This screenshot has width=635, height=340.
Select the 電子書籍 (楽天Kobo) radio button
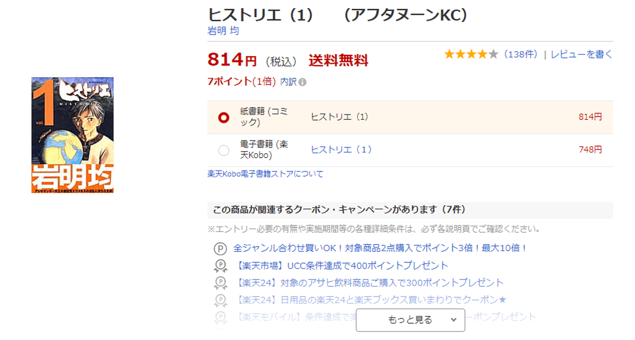(224, 150)
